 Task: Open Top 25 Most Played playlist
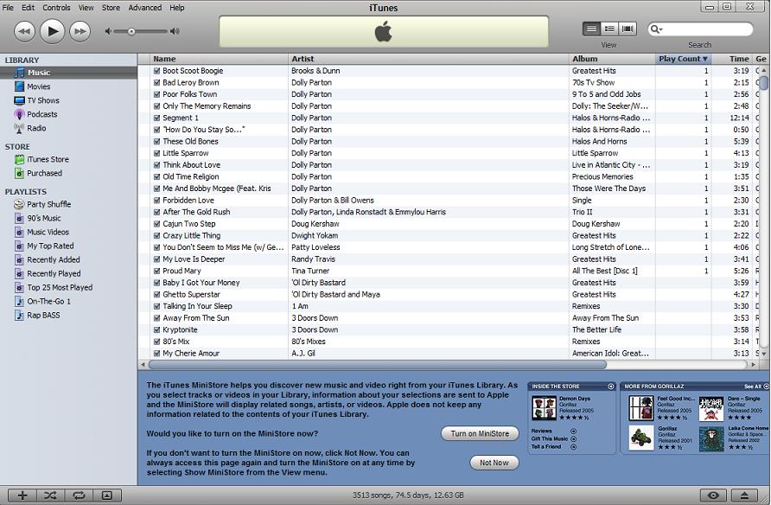[x=60, y=287]
